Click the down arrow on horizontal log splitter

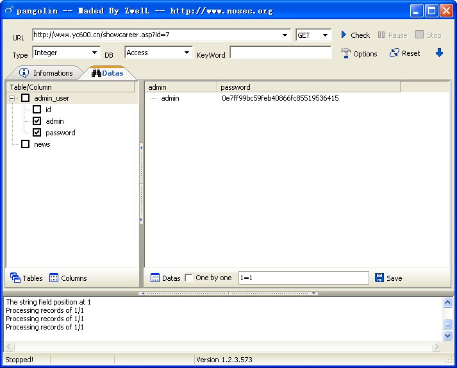pos(313,293)
